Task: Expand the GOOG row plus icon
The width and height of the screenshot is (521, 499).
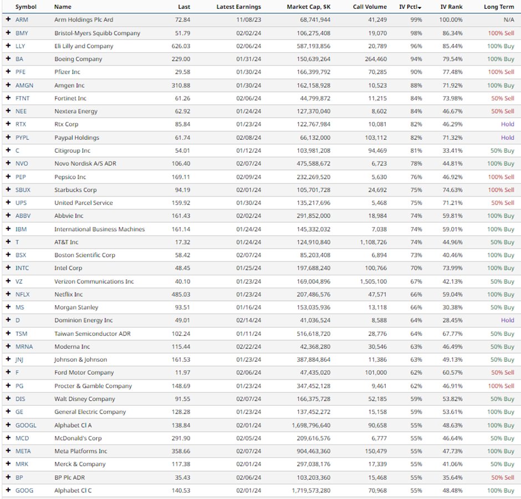Action: [x=8, y=490]
